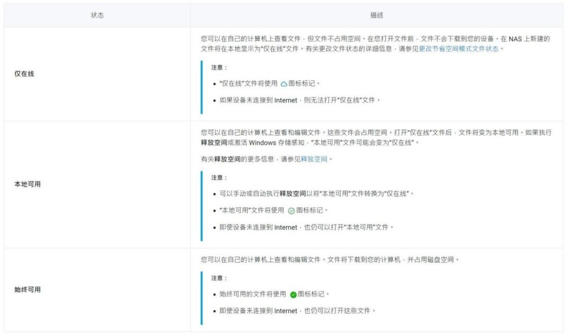
Task: Click the bullet text "“仅在线”文件将使用"
Action: click(249, 83)
